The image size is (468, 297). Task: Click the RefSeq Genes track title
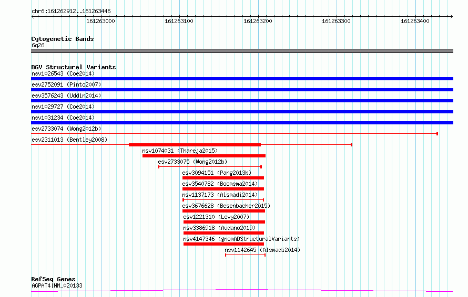[53, 279]
